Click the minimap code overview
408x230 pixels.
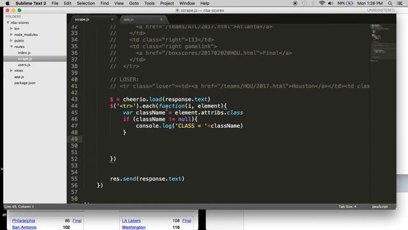pyautogui.click(x=382, y=43)
